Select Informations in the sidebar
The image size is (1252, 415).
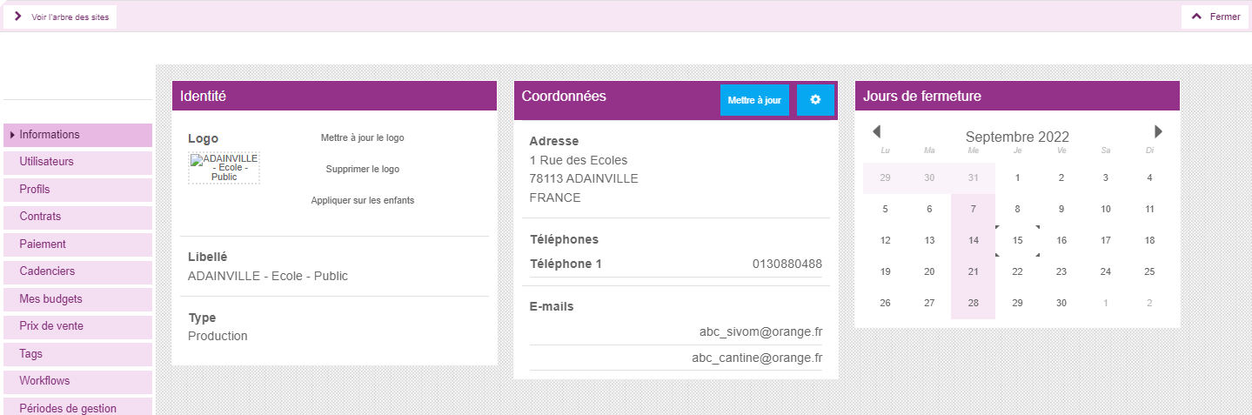click(78, 135)
